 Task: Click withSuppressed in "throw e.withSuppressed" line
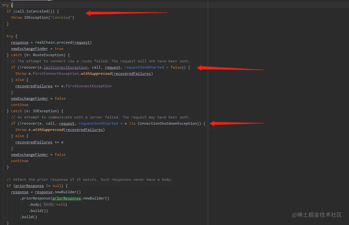[x=48, y=130]
